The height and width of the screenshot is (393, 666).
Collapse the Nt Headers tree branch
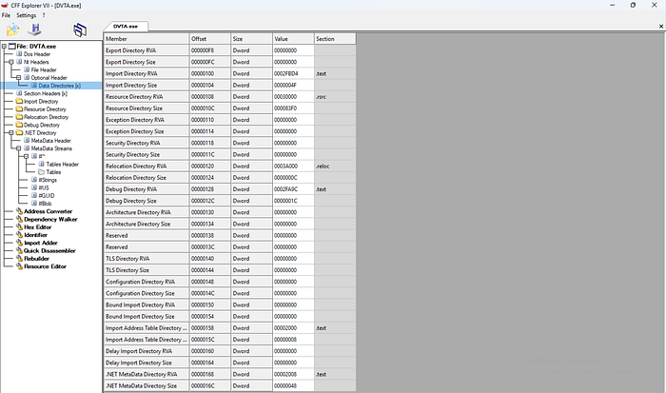[11, 62]
